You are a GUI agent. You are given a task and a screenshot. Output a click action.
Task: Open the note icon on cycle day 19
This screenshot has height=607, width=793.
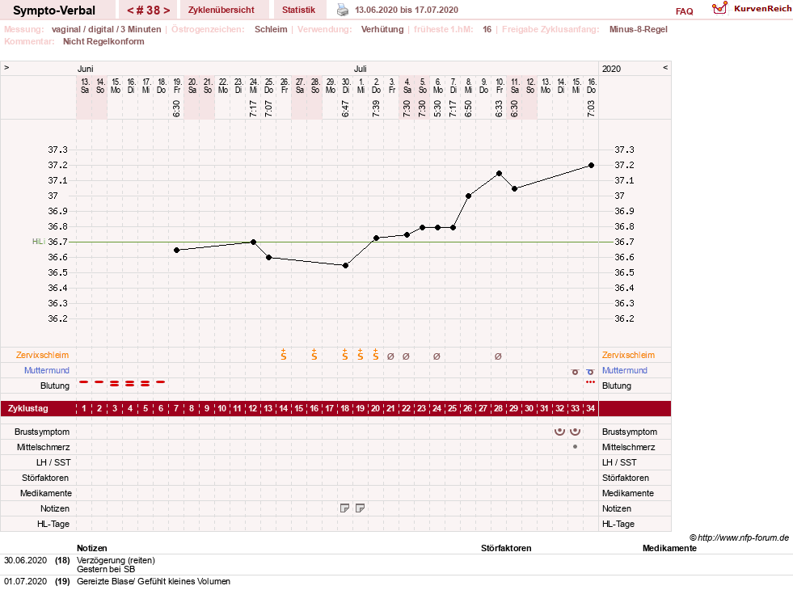click(360, 508)
